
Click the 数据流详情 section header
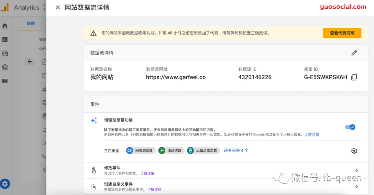point(102,53)
